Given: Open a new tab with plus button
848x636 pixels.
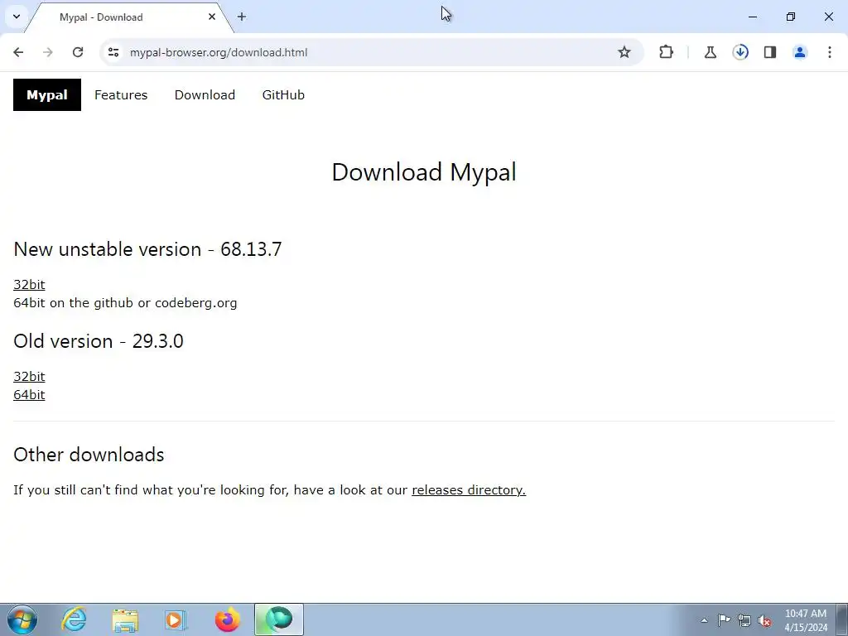Looking at the screenshot, I should [242, 17].
